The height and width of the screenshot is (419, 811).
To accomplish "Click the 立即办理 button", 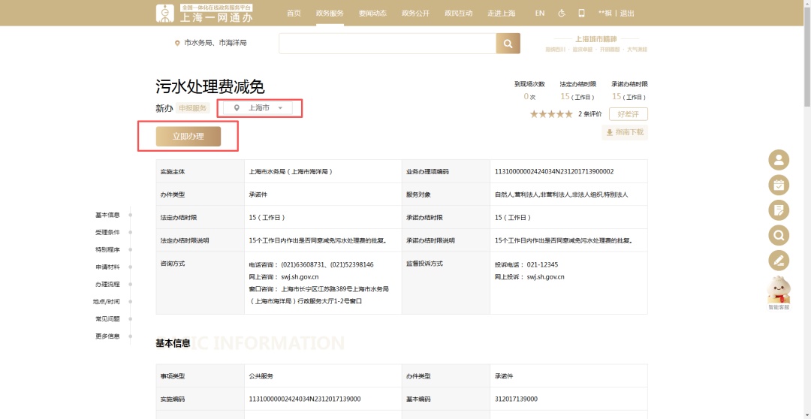I will point(188,137).
